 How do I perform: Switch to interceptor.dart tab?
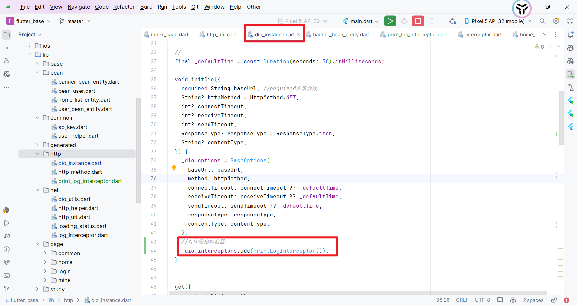480,34
